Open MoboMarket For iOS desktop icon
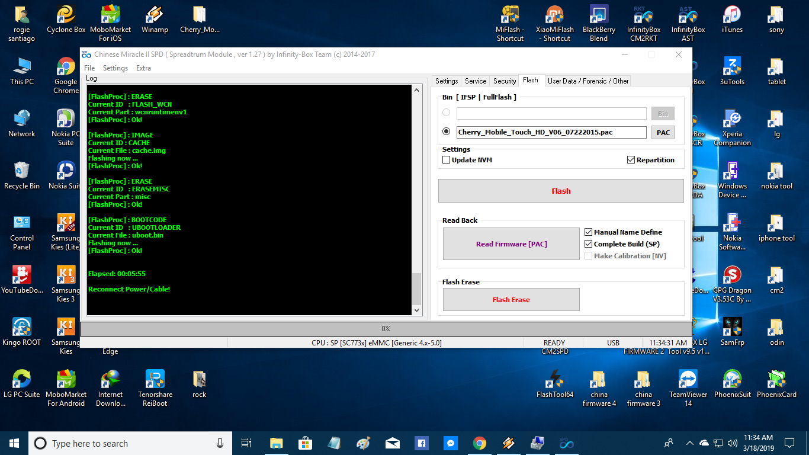Viewport: 809px width, 455px height. click(110, 24)
